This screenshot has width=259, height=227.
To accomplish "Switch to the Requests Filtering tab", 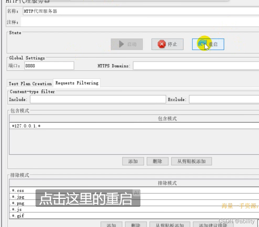I will 76,83.
